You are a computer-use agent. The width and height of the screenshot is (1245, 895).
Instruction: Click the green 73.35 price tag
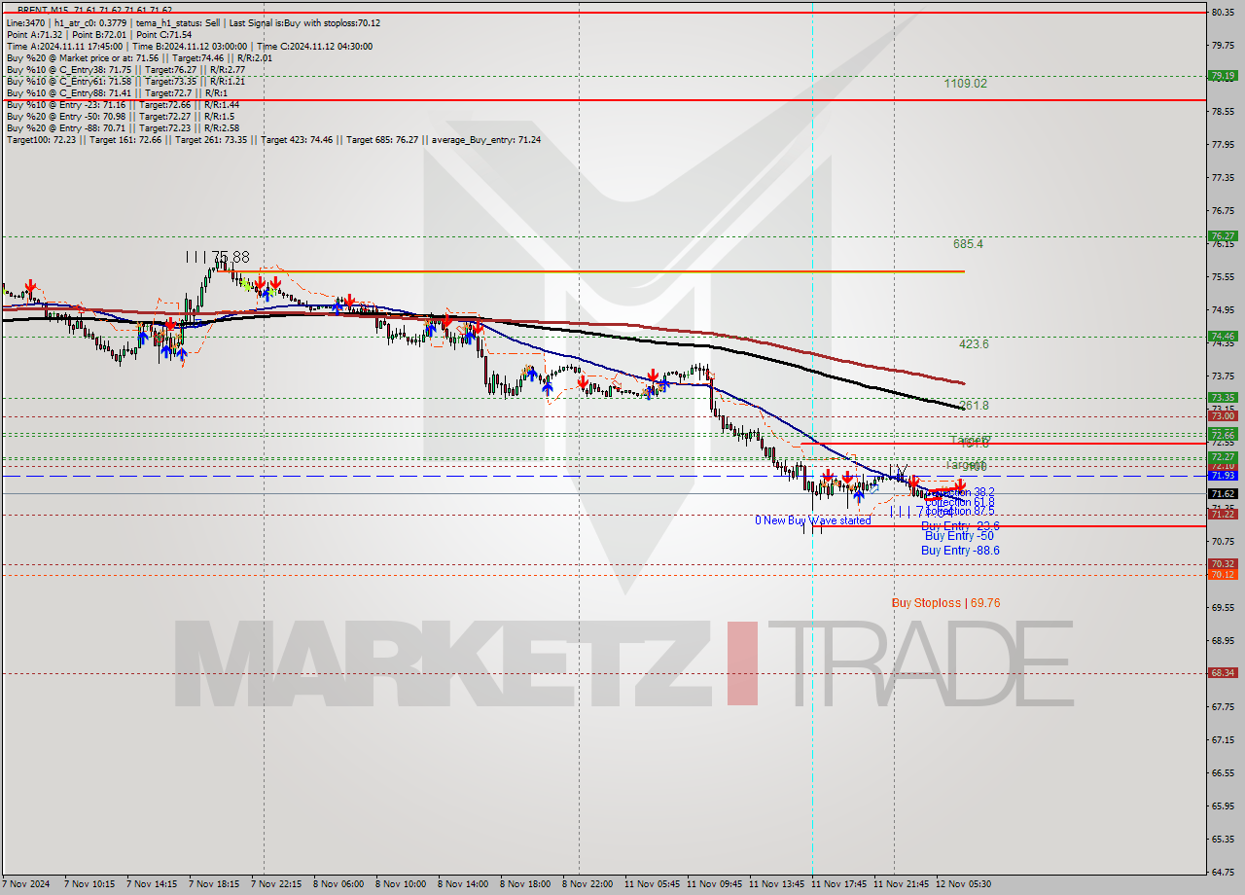coord(1223,397)
